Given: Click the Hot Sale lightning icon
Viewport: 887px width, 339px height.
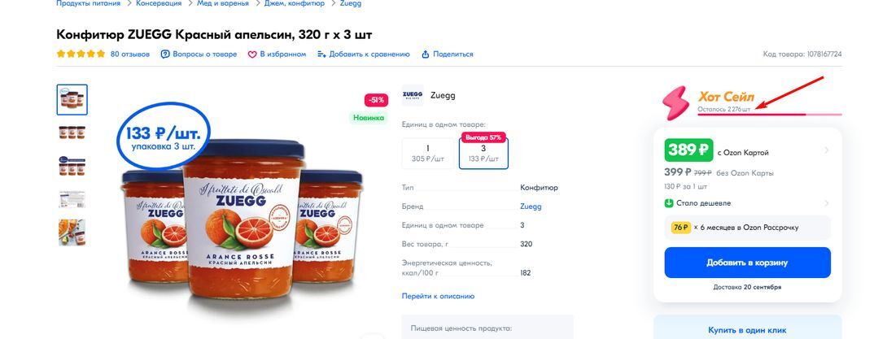Looking at the screenshot, I should (675, 103).
